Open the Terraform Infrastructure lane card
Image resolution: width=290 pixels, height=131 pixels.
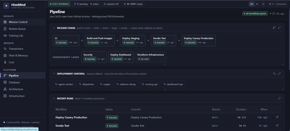(150, 57)
